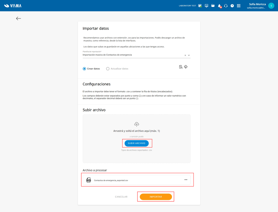Click the Archivo a procesar label
The image size is (278, 212).
click(95, 170)
